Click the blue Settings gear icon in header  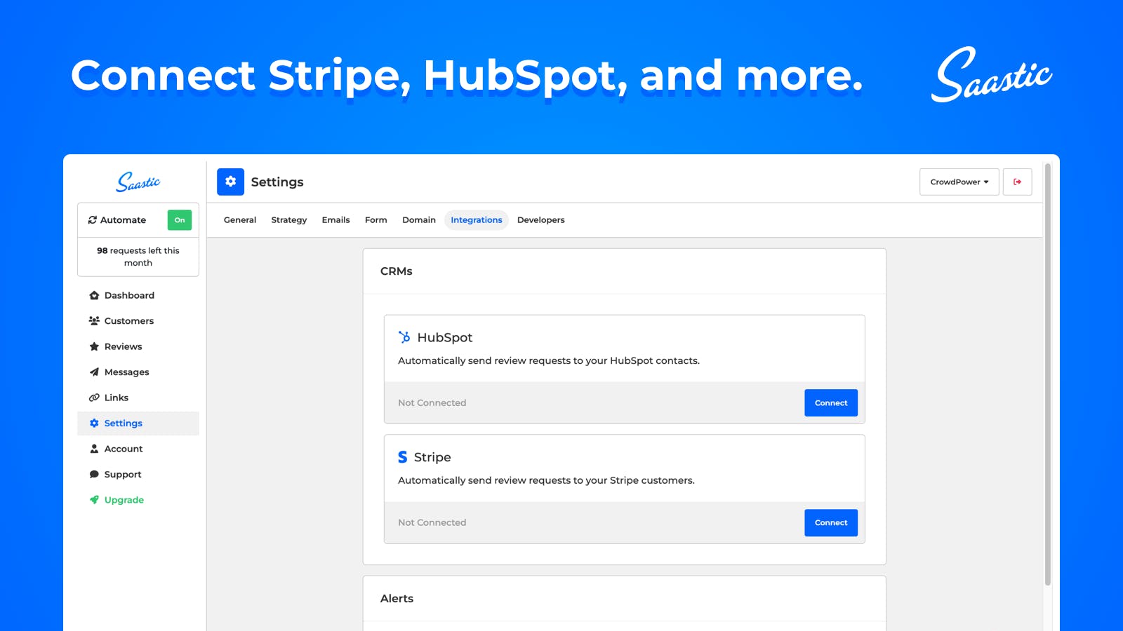230,182
